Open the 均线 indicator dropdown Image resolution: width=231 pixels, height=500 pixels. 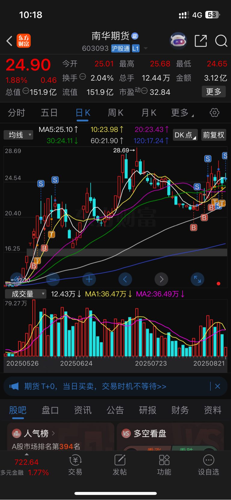(x=18, y=135)
